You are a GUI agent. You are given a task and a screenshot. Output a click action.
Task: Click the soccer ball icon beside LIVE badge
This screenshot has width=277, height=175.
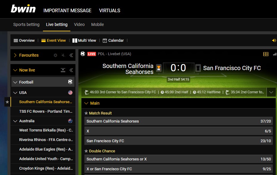tap(83, 54)
